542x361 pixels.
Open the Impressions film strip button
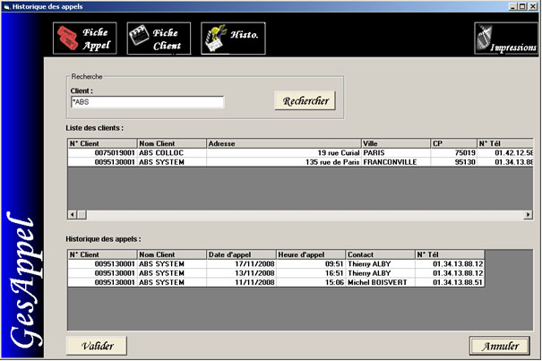(506, 39)
